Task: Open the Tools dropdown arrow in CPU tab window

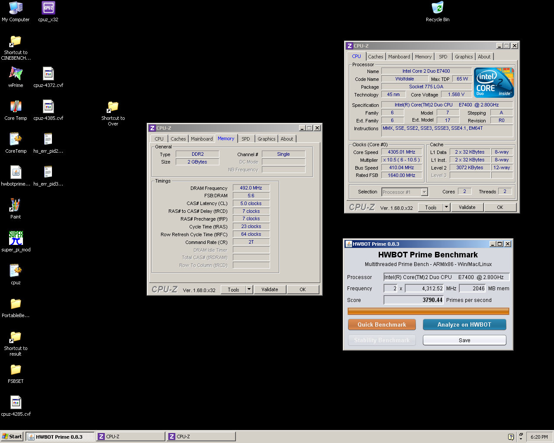Action: click(x=447, y=207)
